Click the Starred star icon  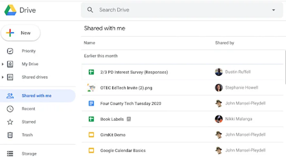tap(10, 122)
